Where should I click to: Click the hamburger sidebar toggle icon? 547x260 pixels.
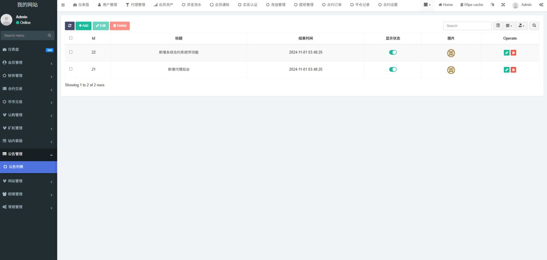coord(63,5)
